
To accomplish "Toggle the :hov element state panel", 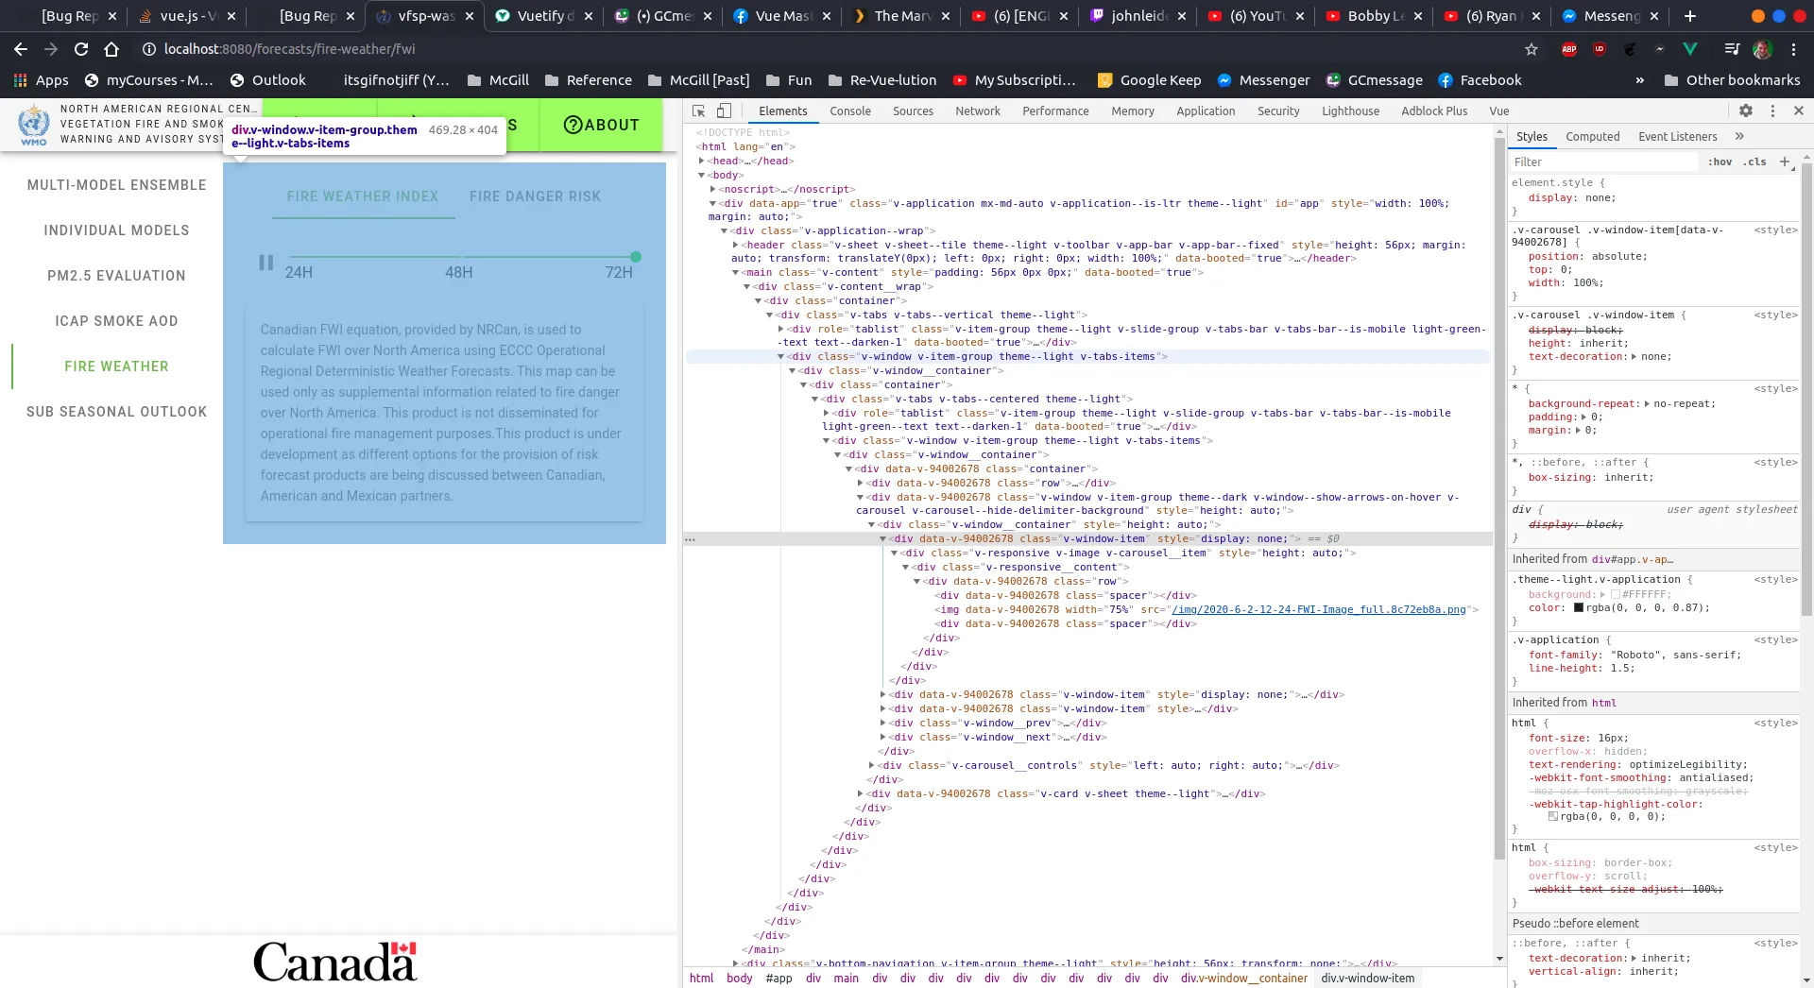I will [x=1720, y=162].
